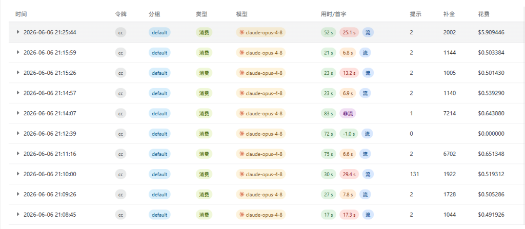Click the 7214 completion token count
The height and width of the screenshot is (229, 525).
tap(449, 114)
